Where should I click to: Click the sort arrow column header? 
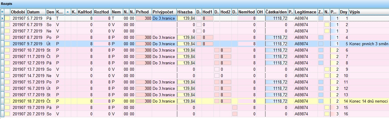[x=68, y=12]
